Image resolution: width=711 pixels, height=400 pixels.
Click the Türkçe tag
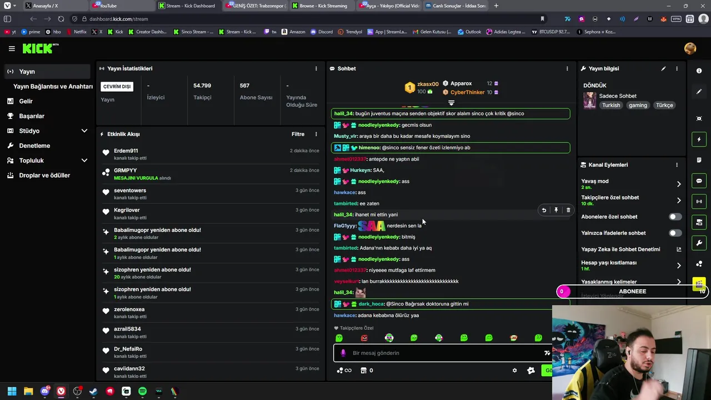coord(664,105)
